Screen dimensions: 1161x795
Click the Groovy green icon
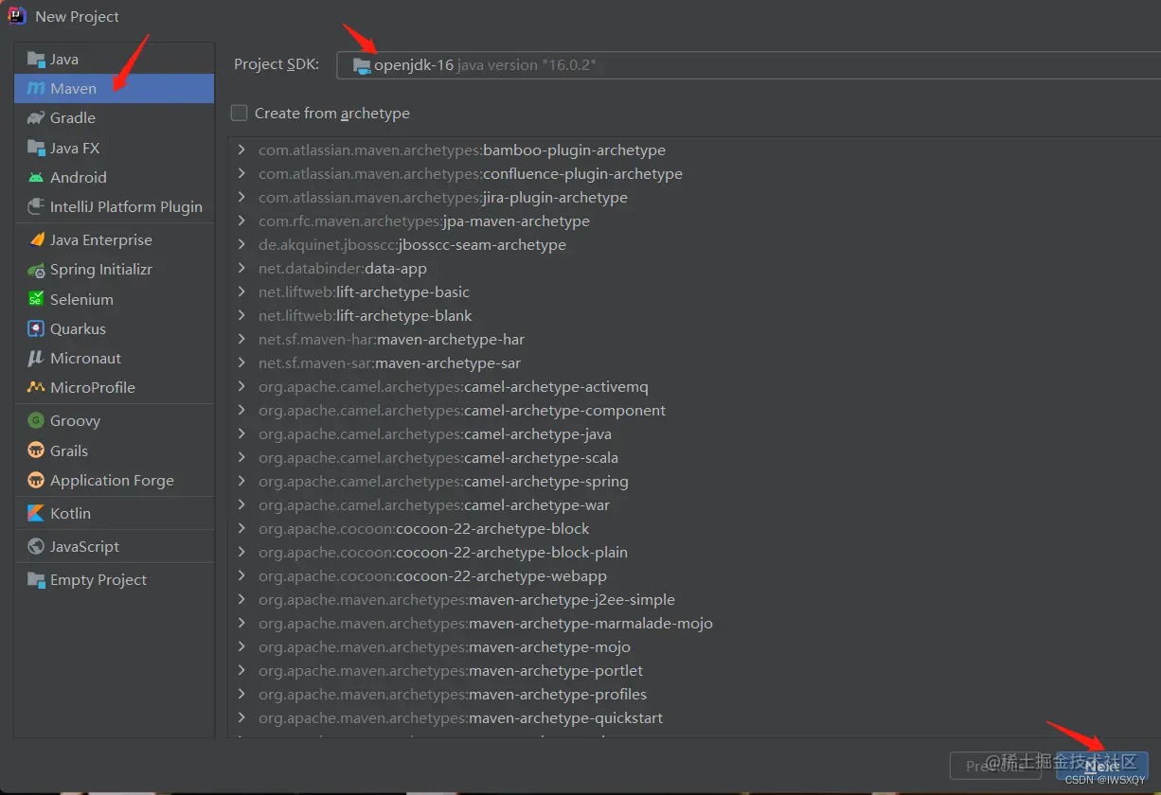[36, 420]
